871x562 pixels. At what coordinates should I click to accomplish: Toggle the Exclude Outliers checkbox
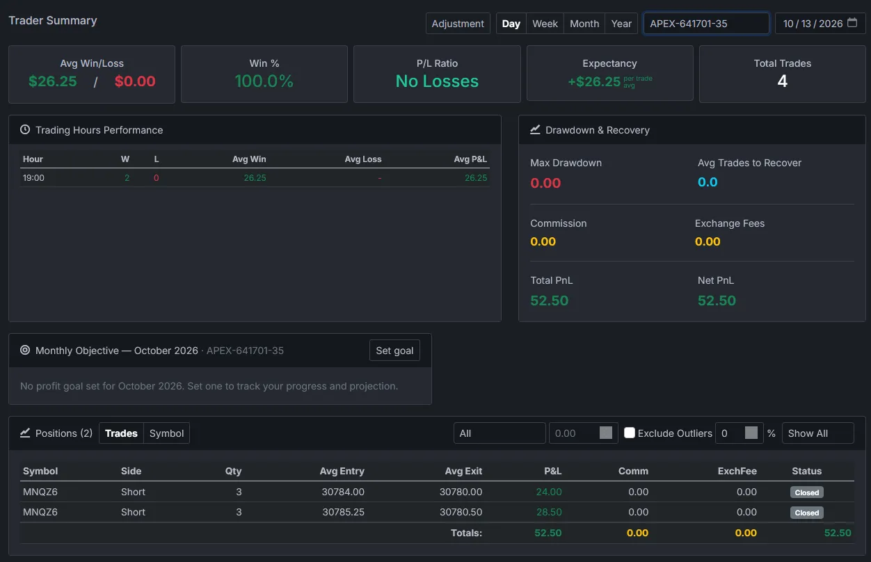coord(630,433)
